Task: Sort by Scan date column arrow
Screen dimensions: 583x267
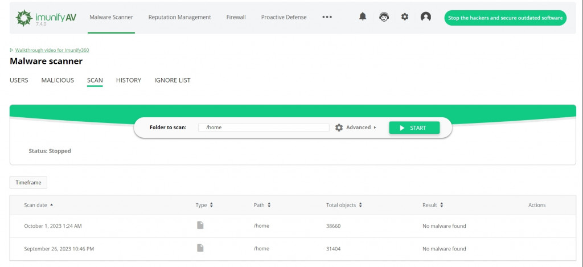Action: (x=51, y=205)
